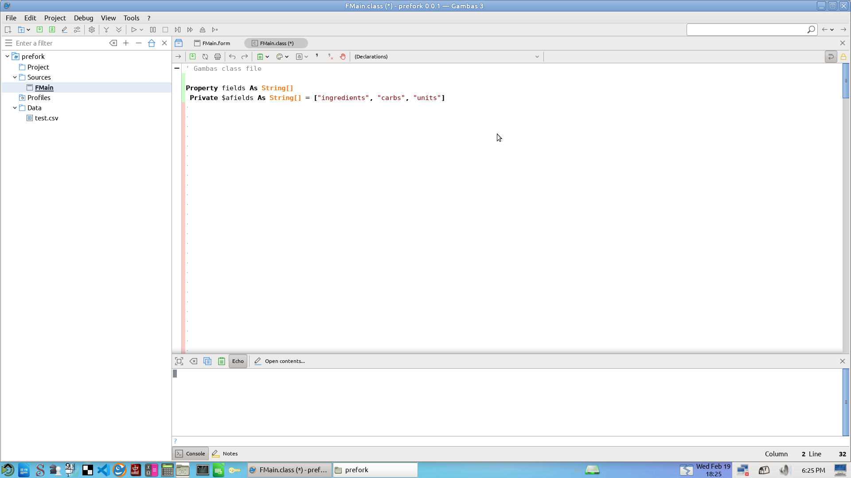The height and width of the screenshot is (478, 851).
Task: Click the Undo arrow in editor toolbar
Action: click(x=232, y=57)
